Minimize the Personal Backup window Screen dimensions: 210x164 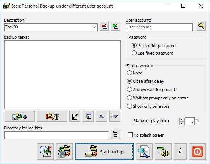[166, 6]
